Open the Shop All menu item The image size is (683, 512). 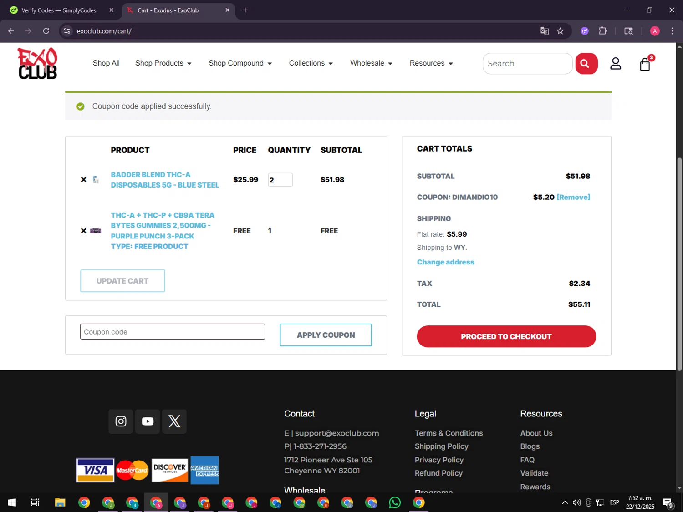106,63
